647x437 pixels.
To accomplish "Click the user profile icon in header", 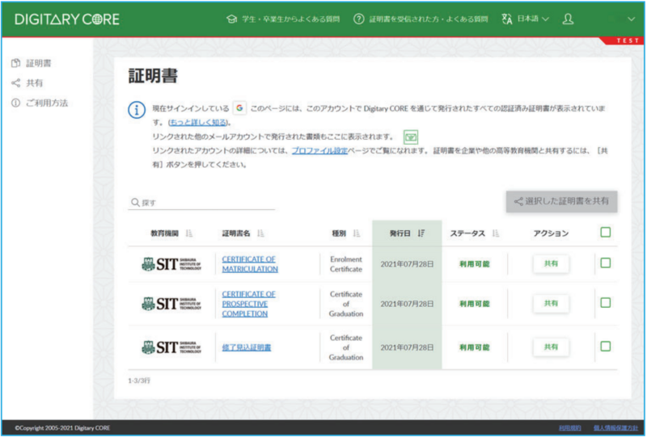I will click(568, 19).
